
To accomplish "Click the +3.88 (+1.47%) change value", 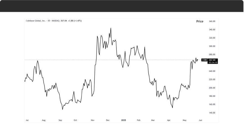I will (75, 21).
